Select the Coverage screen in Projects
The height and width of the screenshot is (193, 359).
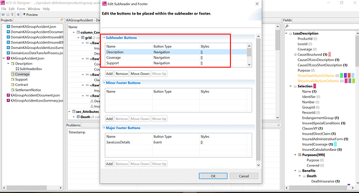[22, 74]
